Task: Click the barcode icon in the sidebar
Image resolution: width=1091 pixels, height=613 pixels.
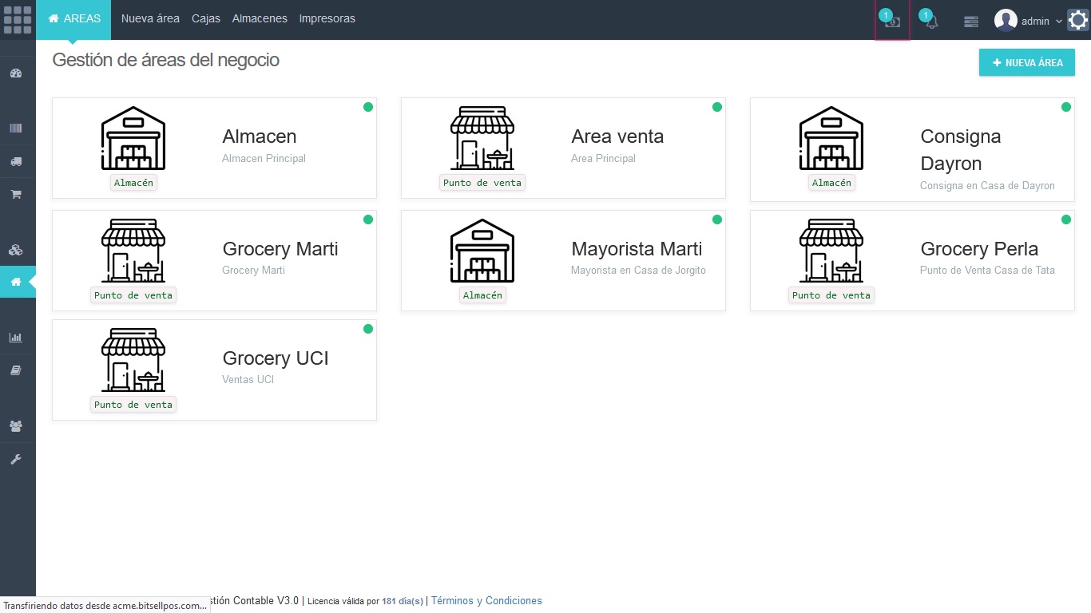Action: coord(15,129)
